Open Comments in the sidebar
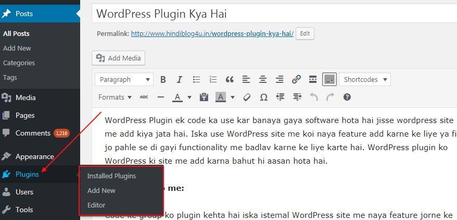Viewport: 457px width, 220px height. tap(40, 133)
